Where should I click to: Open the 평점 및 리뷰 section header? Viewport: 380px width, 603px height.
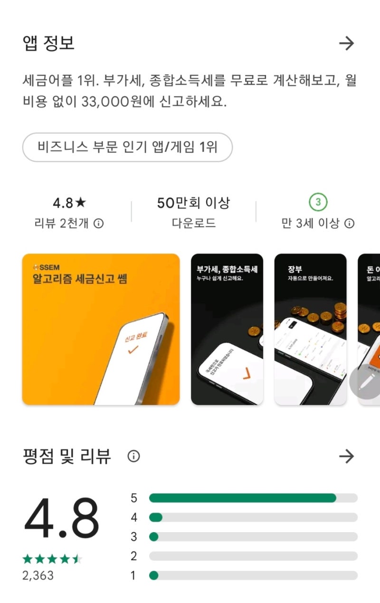click(x=66, y=457)
